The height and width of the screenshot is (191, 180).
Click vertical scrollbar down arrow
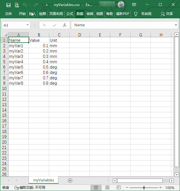177,175
